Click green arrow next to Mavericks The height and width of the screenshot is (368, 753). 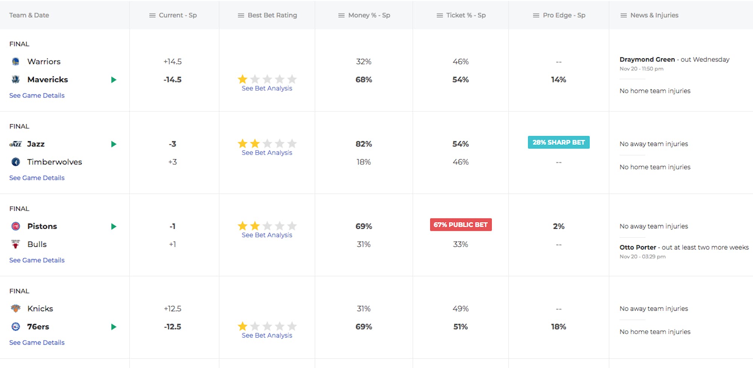[x=114, y=80]
